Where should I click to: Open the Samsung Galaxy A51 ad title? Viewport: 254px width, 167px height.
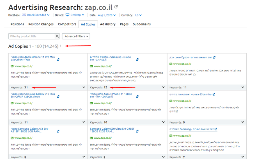30,130
